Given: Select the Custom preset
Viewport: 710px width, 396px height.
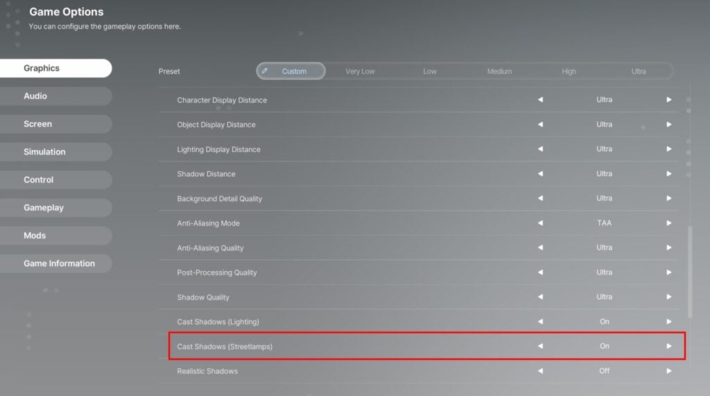Looking at the screenshot, I should (x=291, y=71).
